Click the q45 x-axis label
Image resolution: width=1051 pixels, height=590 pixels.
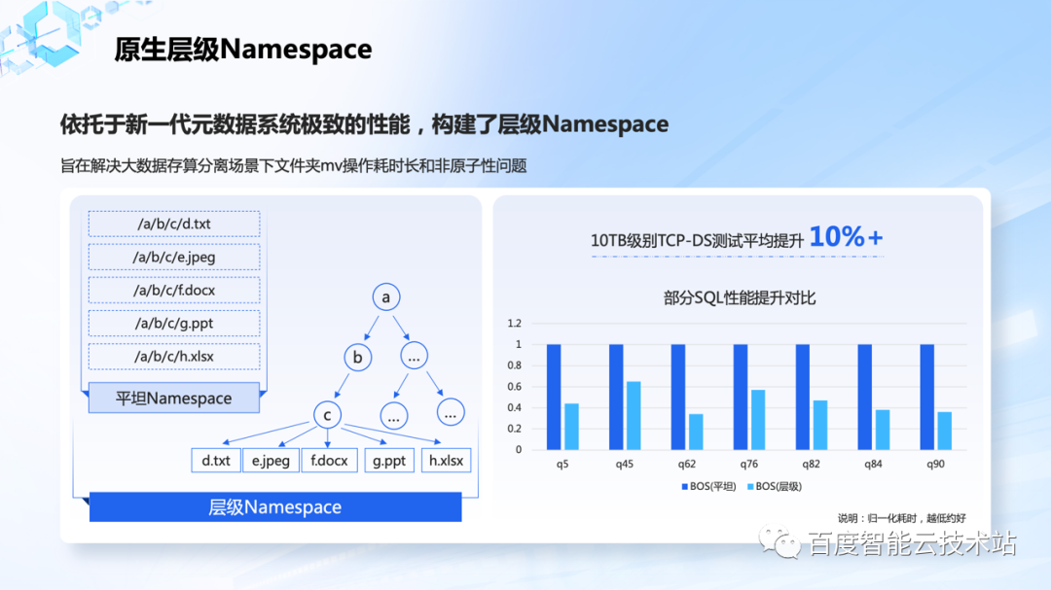coord(624,464)
